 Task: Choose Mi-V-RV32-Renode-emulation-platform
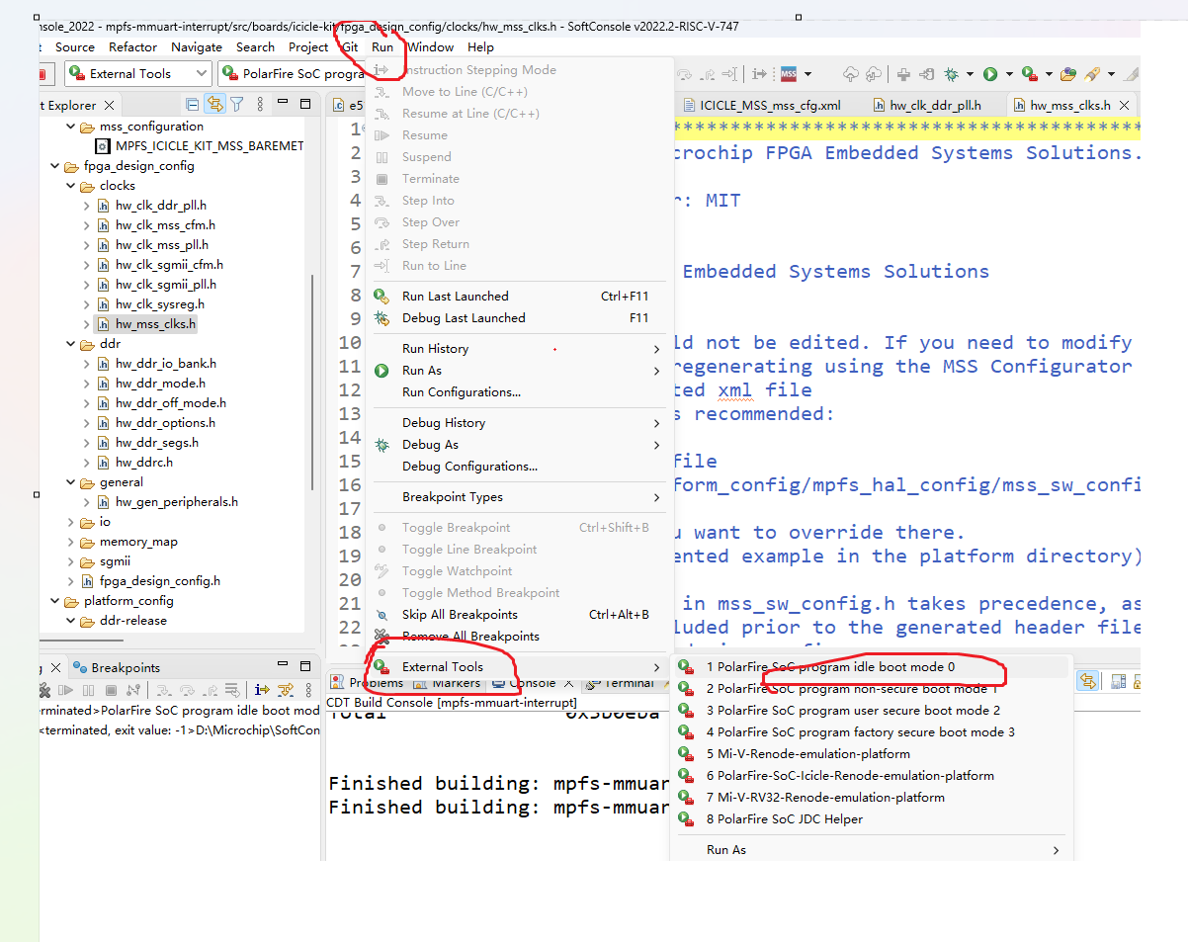coord(870,798)
